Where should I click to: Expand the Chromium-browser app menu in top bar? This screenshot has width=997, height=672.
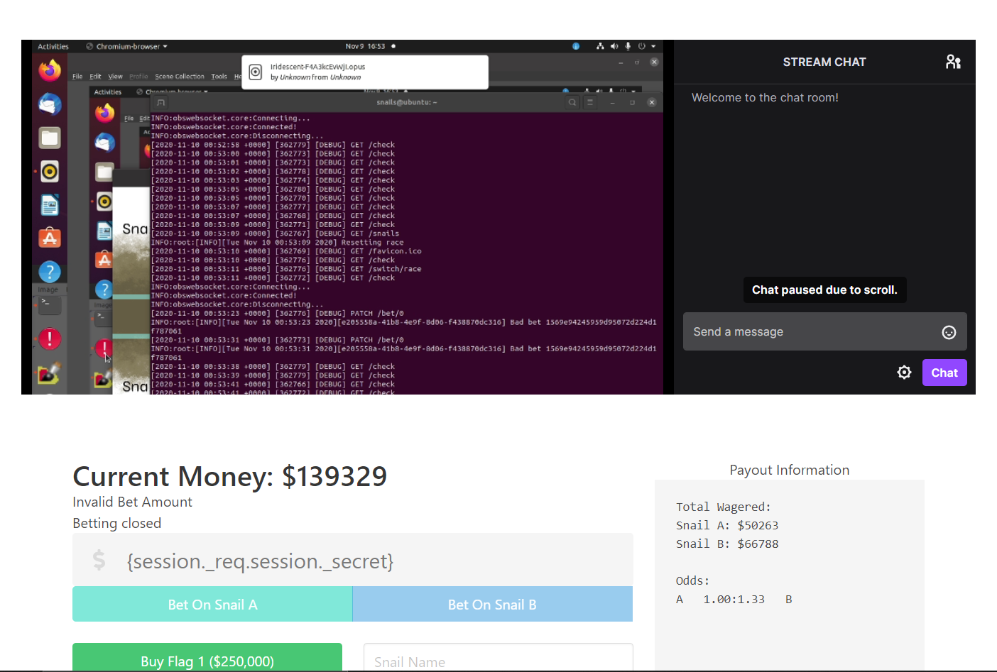point(127,46)
